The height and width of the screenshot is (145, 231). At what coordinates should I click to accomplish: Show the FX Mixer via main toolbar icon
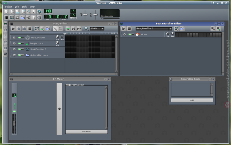[28, 18]
